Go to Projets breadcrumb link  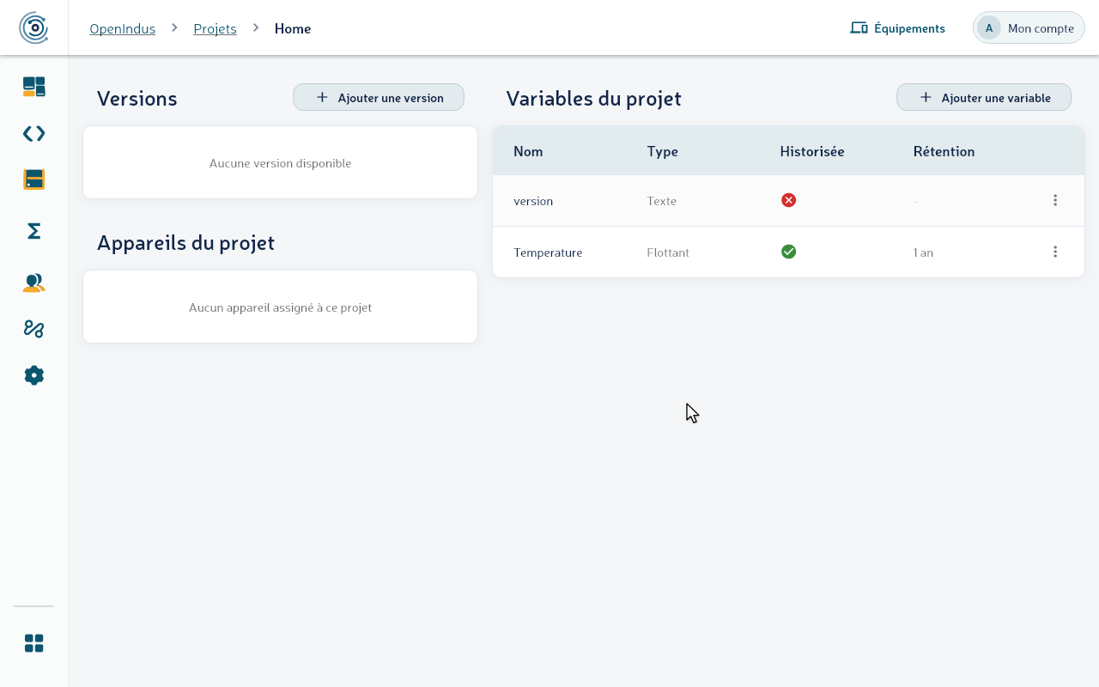point(215,28)
